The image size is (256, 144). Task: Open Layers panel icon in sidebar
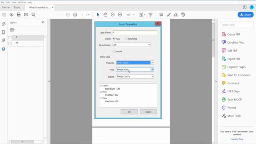(4, 49)
